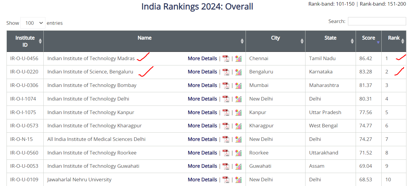This screenshot has width=407, height=186.
Task: Open PDF icon for IISc Bengaluru row
Action: [226, 72]
